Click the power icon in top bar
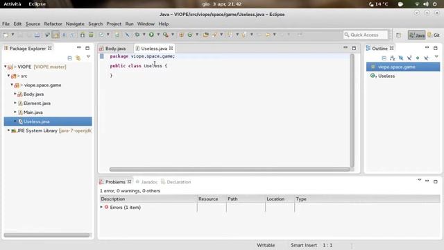The width and height of the screenshot is (444, 250). (x=435, y=4)
